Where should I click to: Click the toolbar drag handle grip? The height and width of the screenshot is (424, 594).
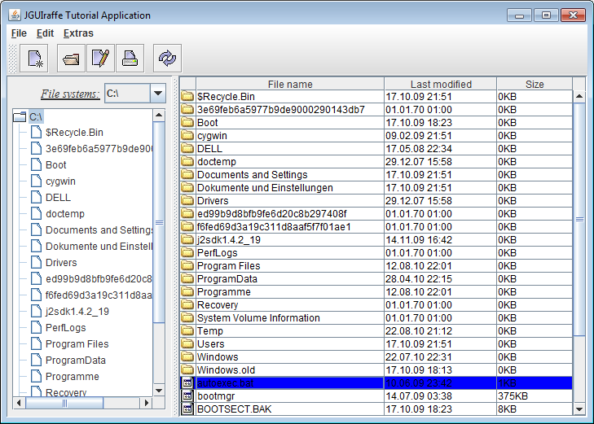pyautogui.click(x=12, y=59)
